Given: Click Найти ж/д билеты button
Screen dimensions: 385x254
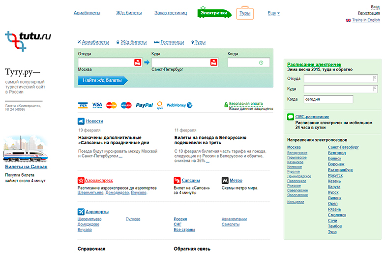Looking at the screenshot, I should [102, 80].
